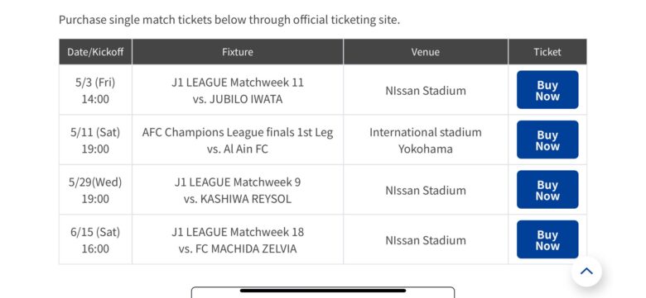Image resolution: width=646 pixels, height=298 pixels.
Task: Select the J1 LEAGUE Matchweek 9 fixture text
Action: (238, 182)
